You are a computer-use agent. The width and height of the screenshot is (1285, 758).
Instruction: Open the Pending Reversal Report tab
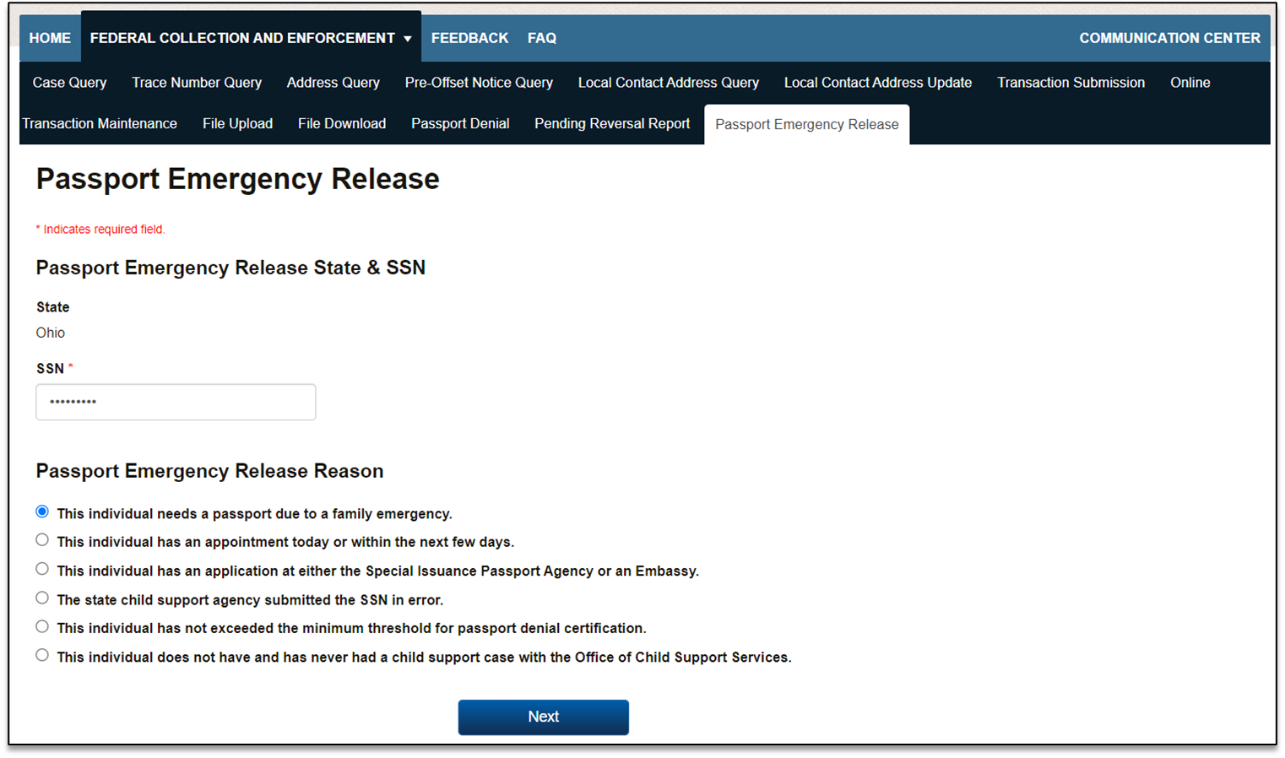tap(612, 123)
